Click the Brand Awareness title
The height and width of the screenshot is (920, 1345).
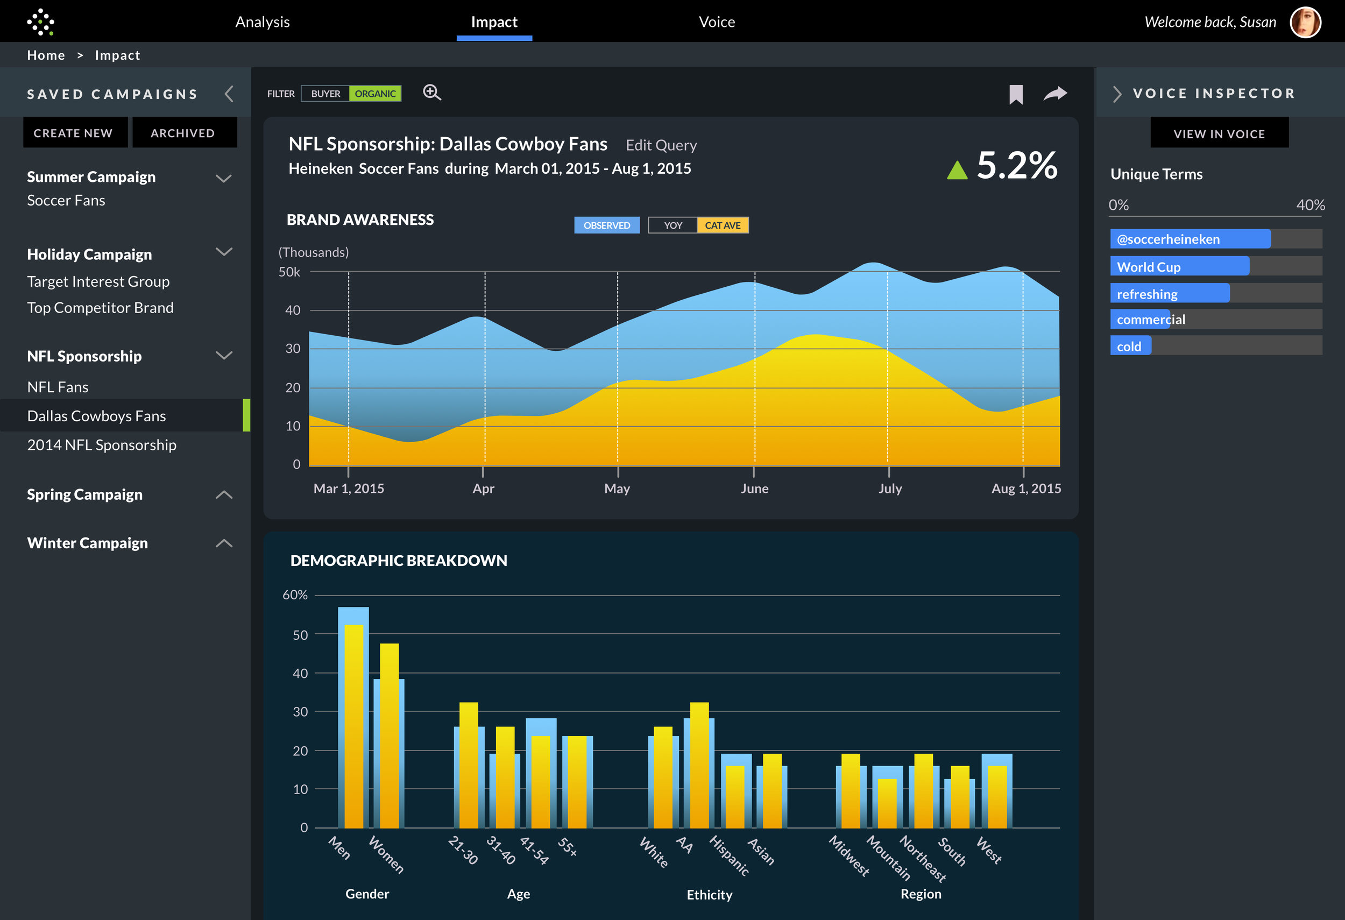(x=360, y=220)
